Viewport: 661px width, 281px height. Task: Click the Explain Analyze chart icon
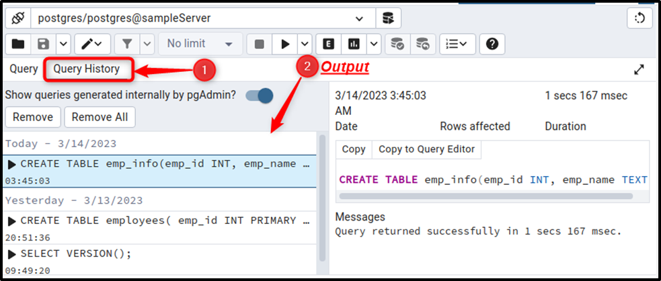coord(354,44)
